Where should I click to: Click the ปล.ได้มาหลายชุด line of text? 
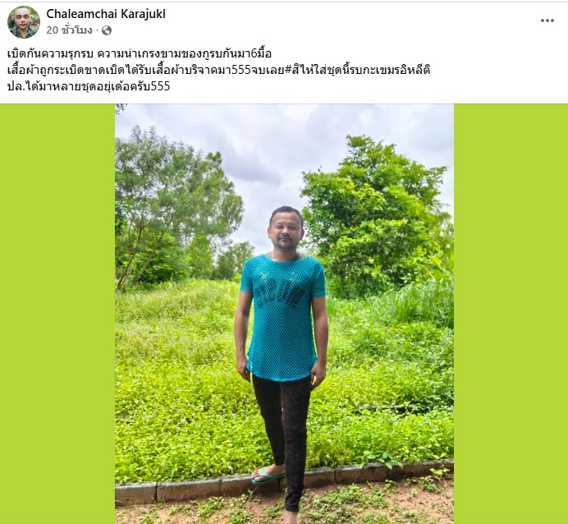tap(89, 86)
